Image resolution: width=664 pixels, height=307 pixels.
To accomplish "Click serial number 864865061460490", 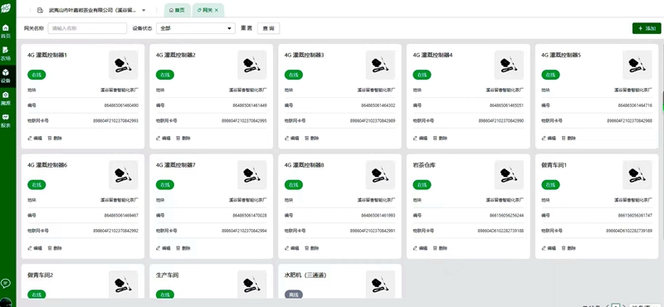I will [x=121, y=105].
